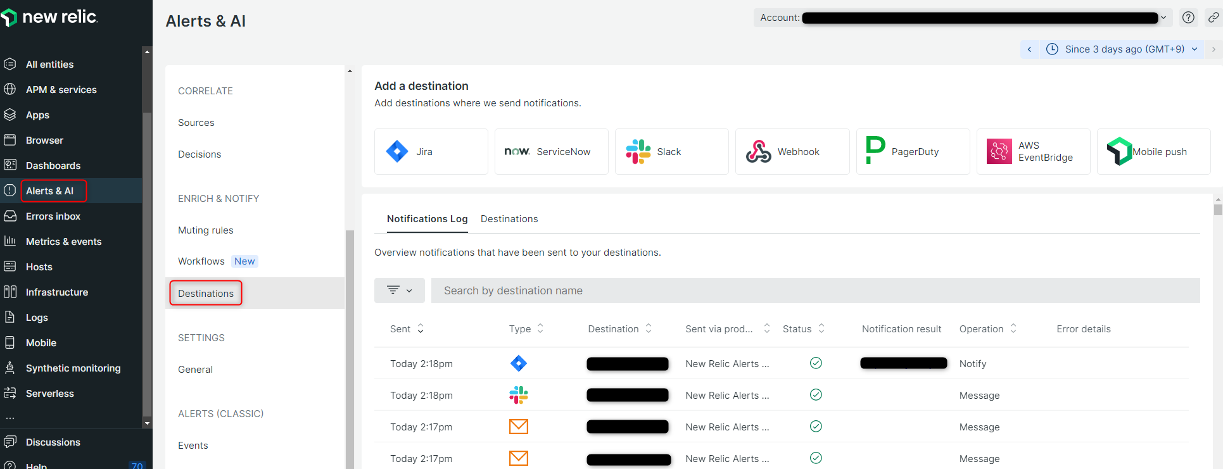This screenshot has width=1223, height=469.
Task: Open the help question mark icon
Action: [1188, 18]
